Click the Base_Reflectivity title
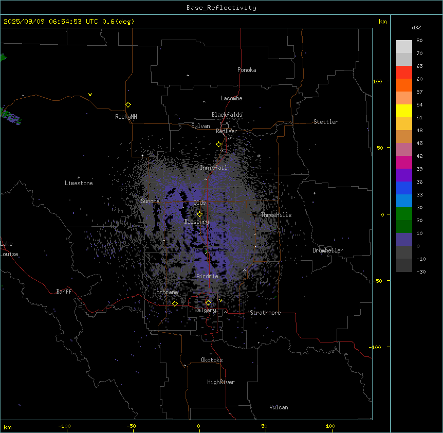 pos(221,8)
